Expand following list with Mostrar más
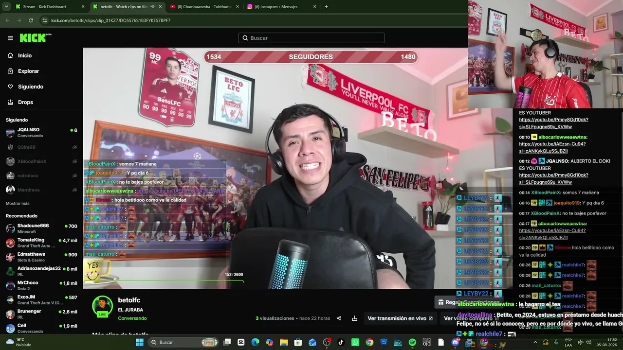This screenshot has width=623, height=350. pos(18,203)
